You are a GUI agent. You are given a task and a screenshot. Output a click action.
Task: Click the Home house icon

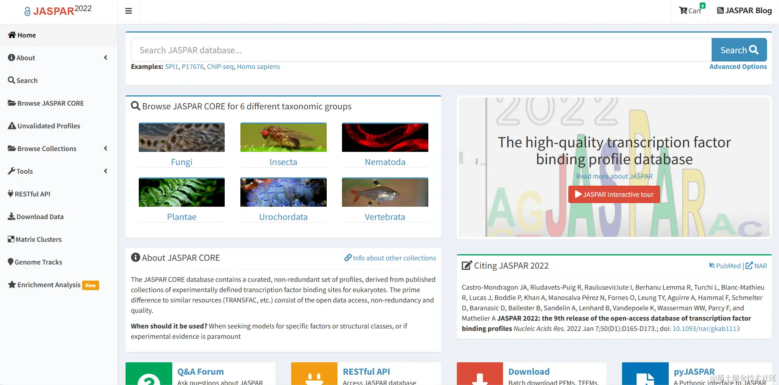tap(12, 35)
